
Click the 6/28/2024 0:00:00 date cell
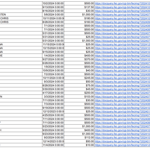click(x=53, y=63)
